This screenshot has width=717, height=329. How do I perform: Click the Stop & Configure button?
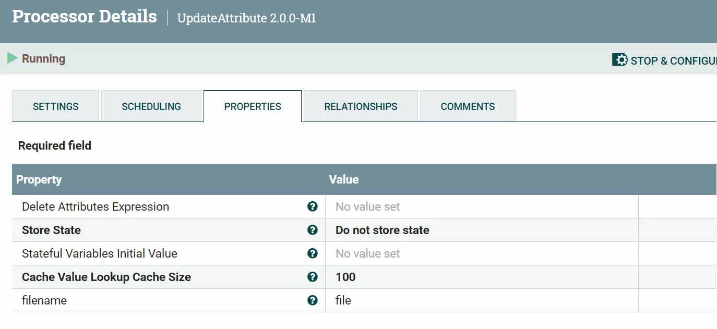click(664, 60)
